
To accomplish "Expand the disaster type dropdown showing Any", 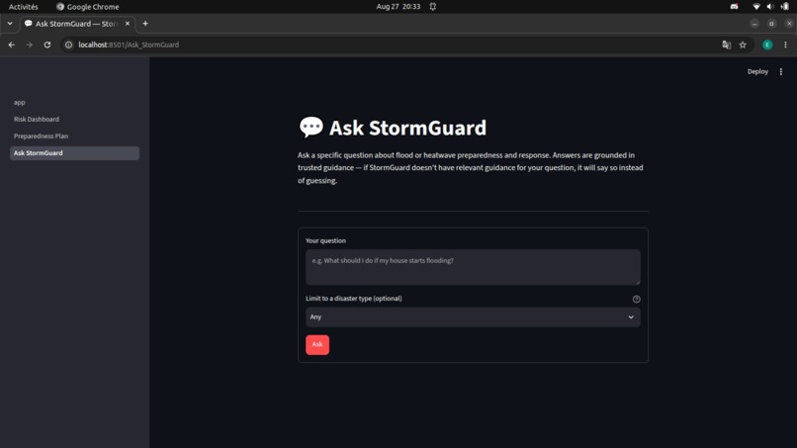I will [x=473, y=316].
